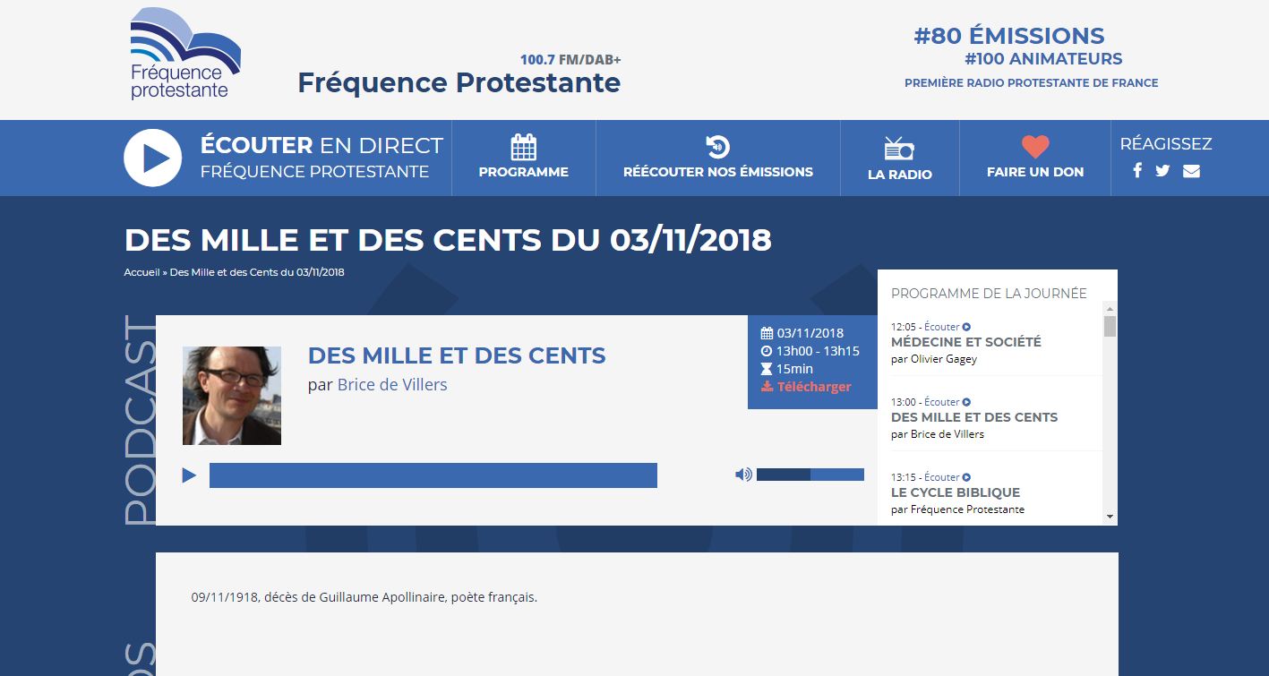Open the PROGRAMME menu item

[x=524, y=172]
